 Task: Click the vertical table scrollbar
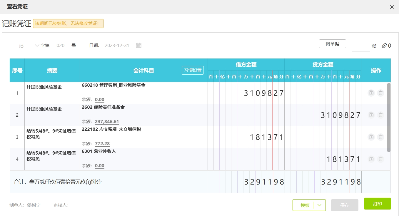click(x=389, y=118)
